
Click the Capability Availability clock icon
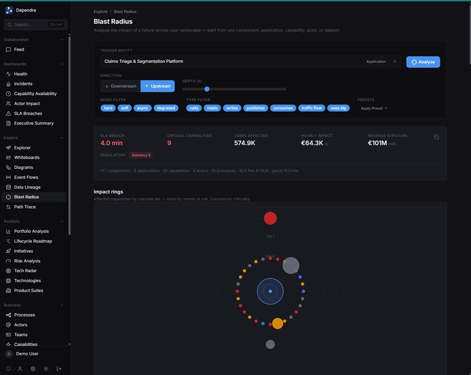coord(8,94)
